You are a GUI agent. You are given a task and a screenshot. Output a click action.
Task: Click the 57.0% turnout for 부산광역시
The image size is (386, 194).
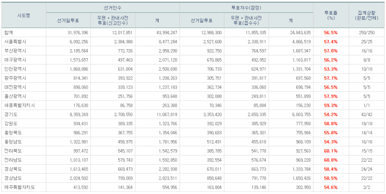point(331,51)
